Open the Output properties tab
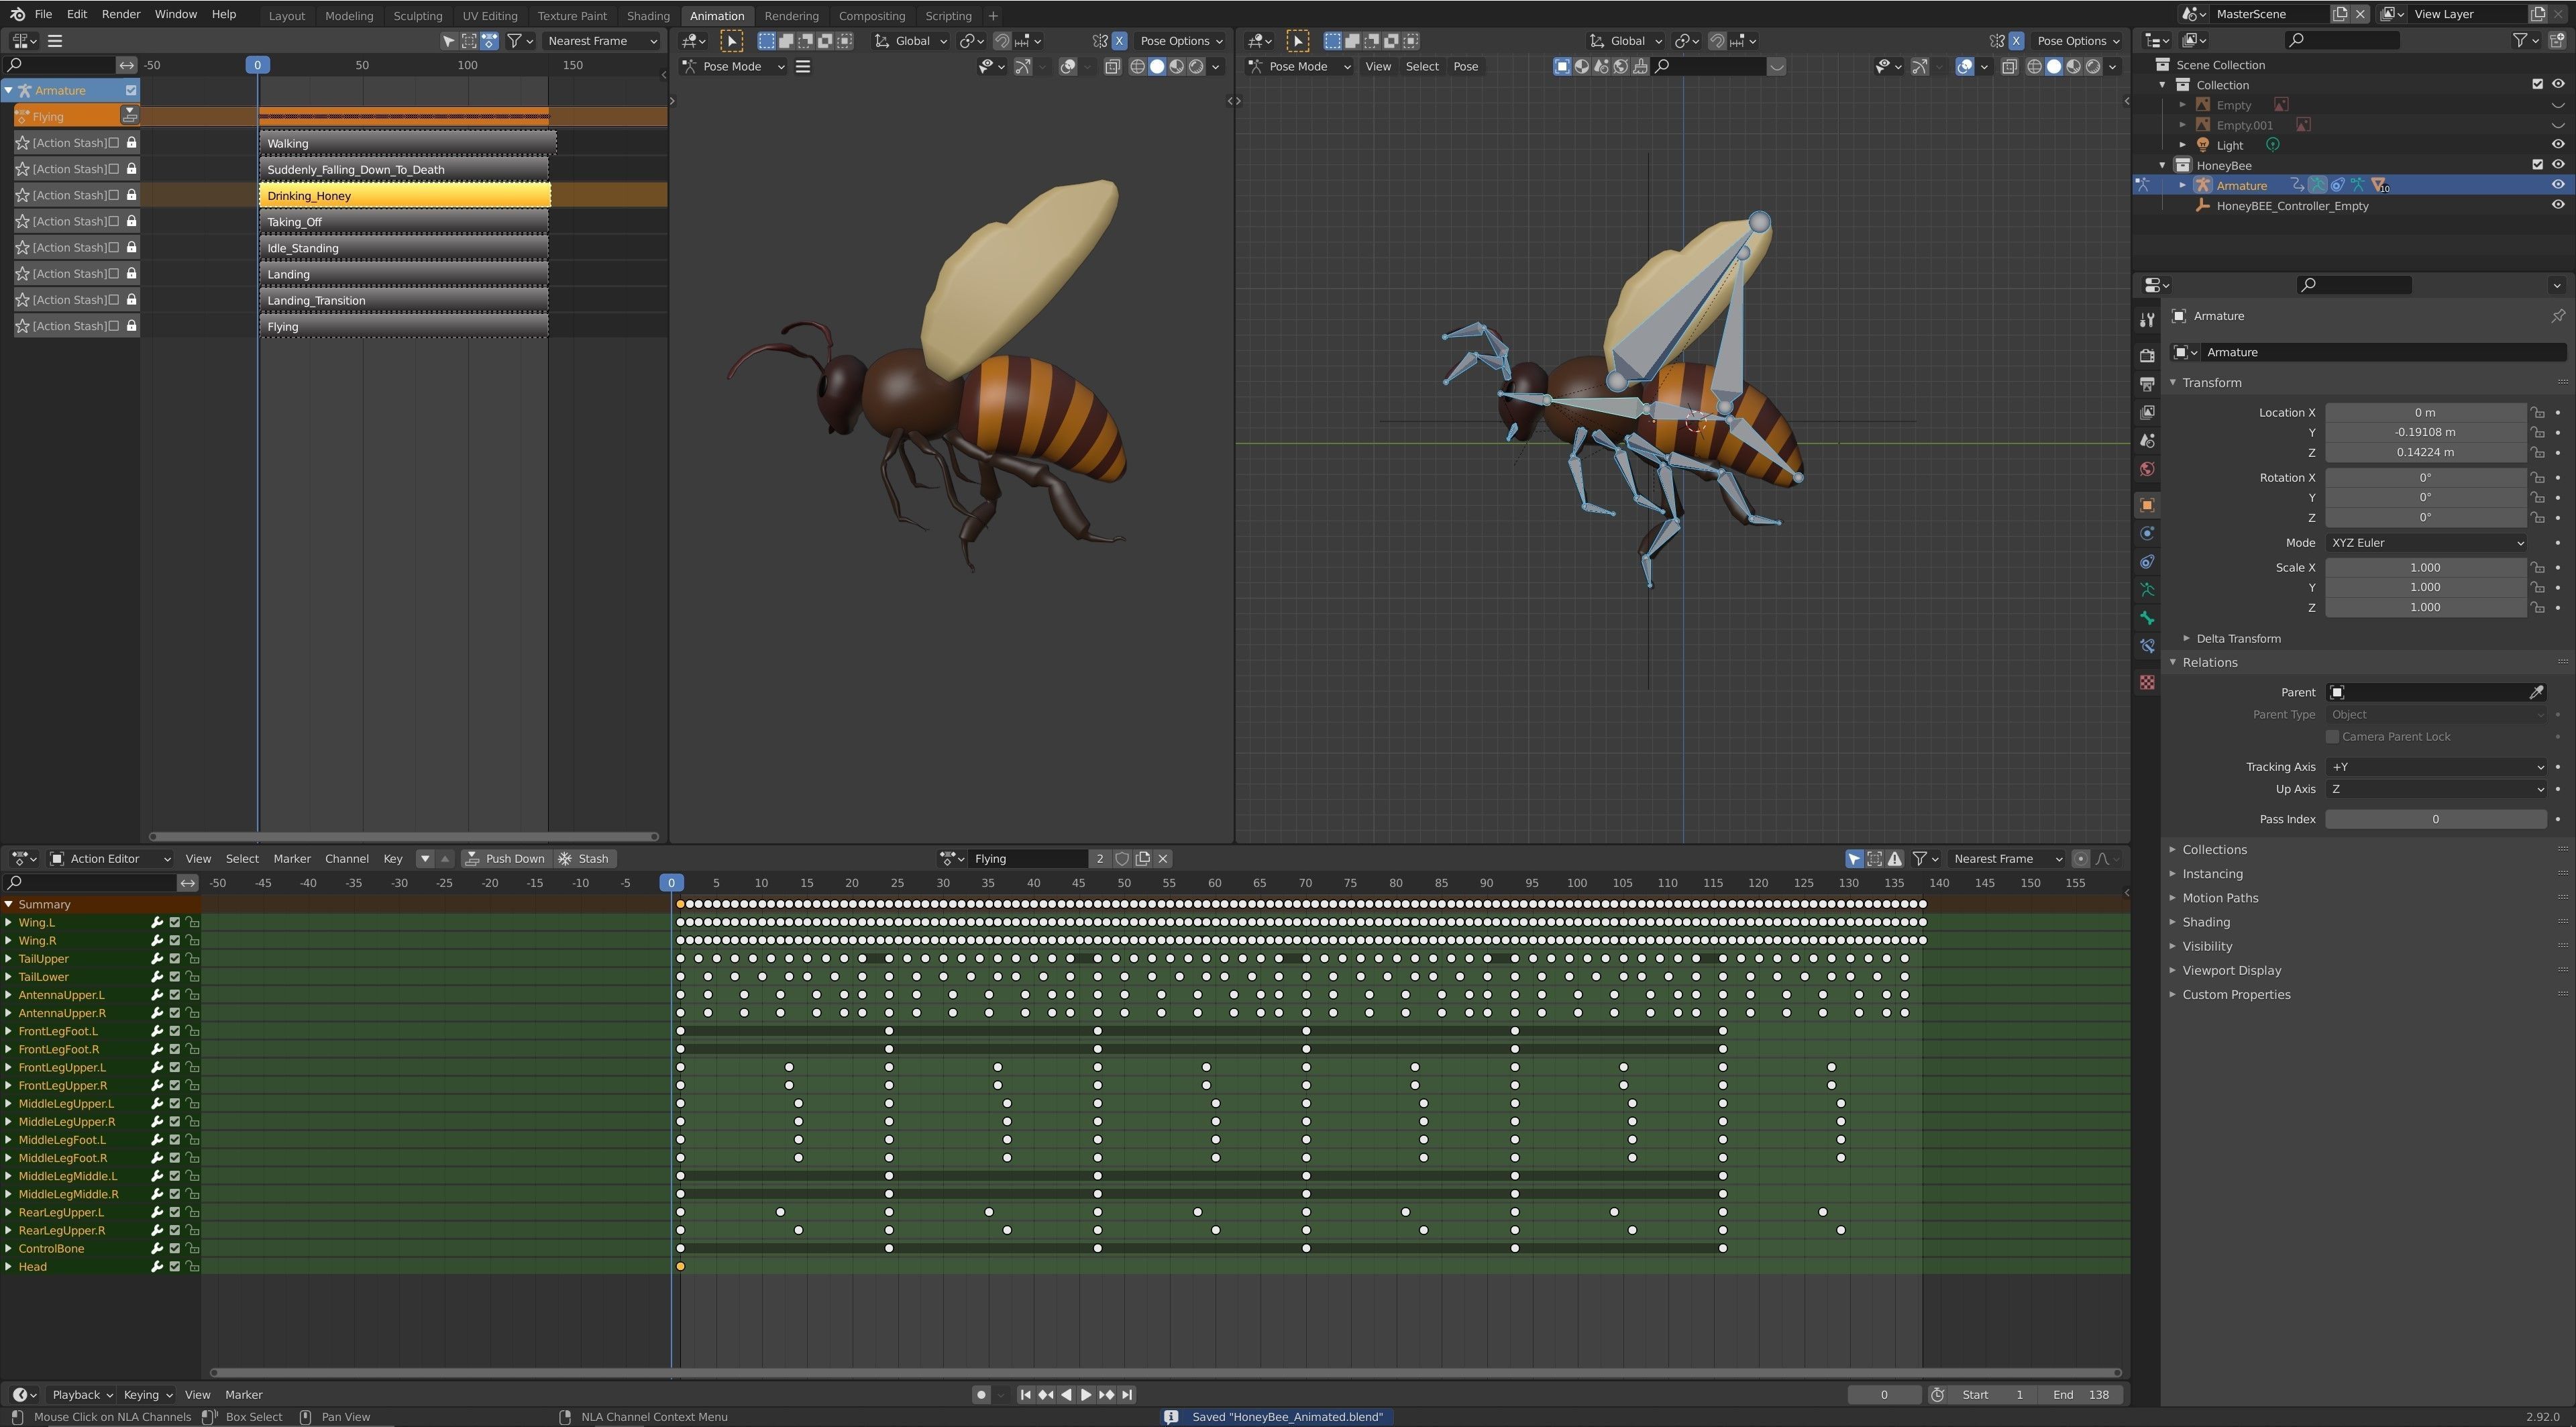Viewport: 2576px width, 1427px height. point(2146,384)
